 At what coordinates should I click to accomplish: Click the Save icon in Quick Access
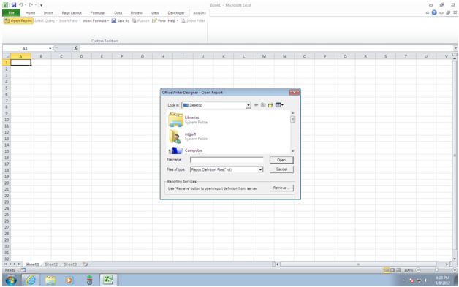[x=14, y=5]
